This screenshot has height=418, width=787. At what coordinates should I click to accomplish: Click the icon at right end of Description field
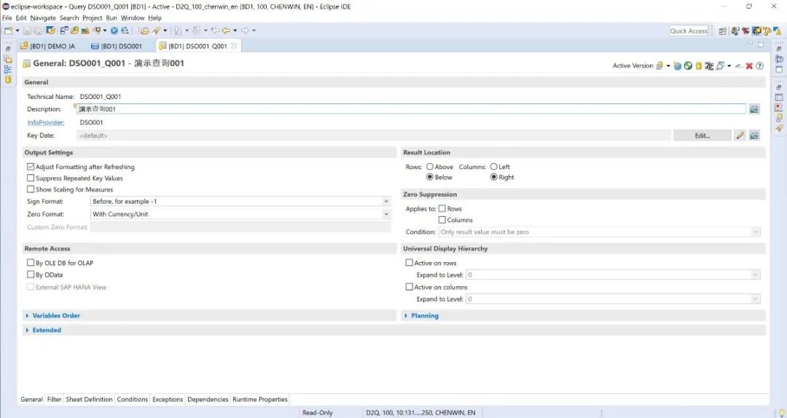pyautogui.click(x=754, y=109)
